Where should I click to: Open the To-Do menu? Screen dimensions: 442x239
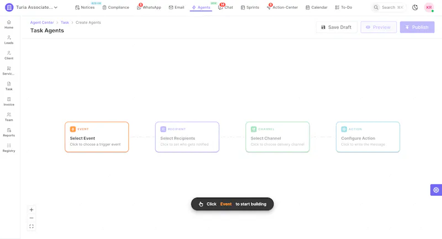click(344, 7)
